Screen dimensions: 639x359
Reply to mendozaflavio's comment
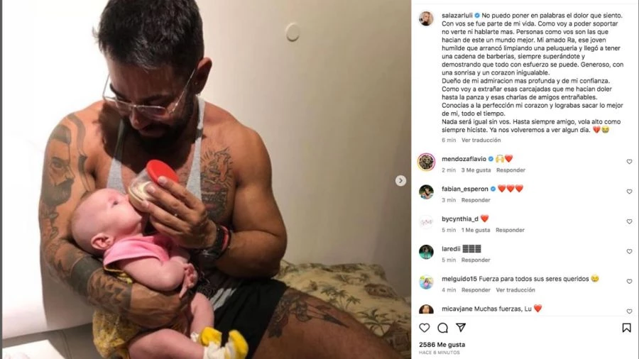tap(510, 170)
